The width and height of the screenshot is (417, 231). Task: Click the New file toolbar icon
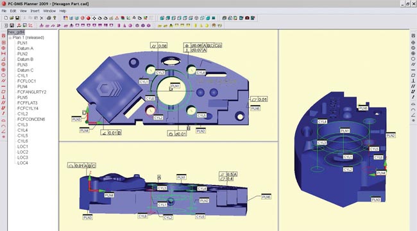point(6,18)
